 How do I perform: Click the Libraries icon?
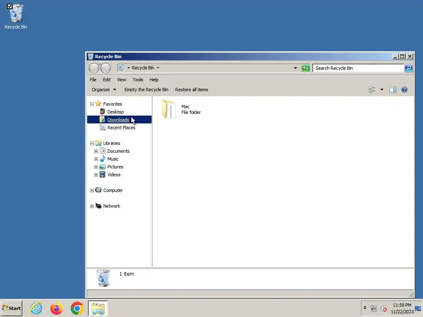click(x=98, y=143)
